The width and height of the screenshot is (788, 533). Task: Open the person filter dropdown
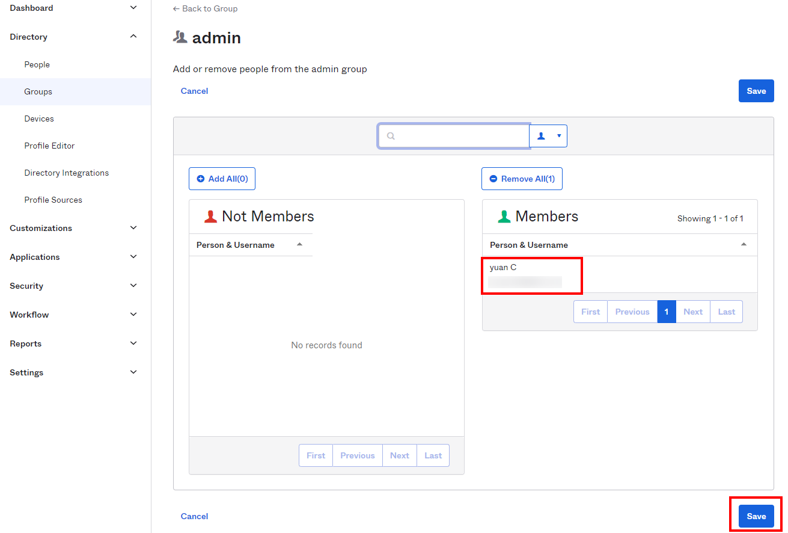(x=548, y=136)
